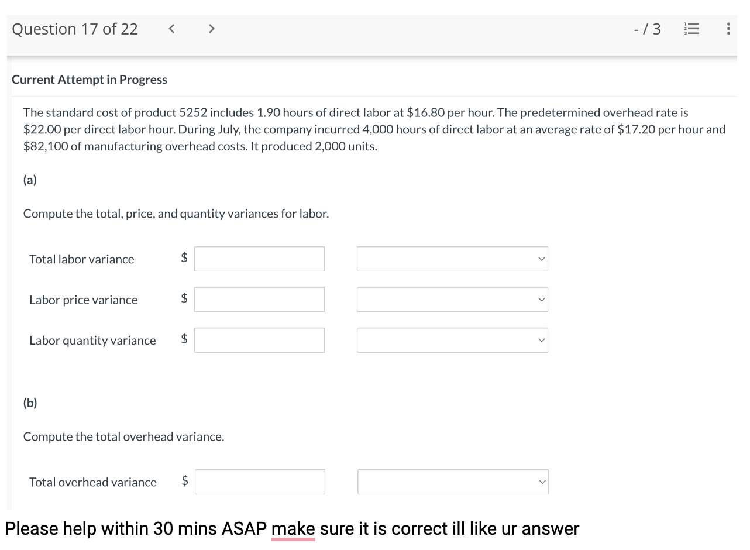Select the kebab menu at top right
This screenshot has height=550, width=750.
click(x=728, y=28)
